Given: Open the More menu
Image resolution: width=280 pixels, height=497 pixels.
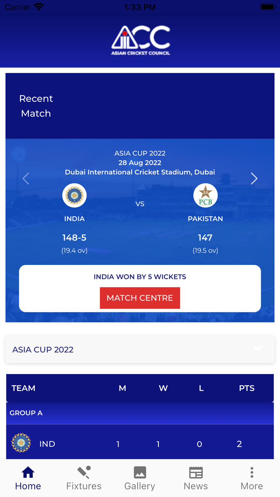Looking at the screenshot, I should [252, 479].
